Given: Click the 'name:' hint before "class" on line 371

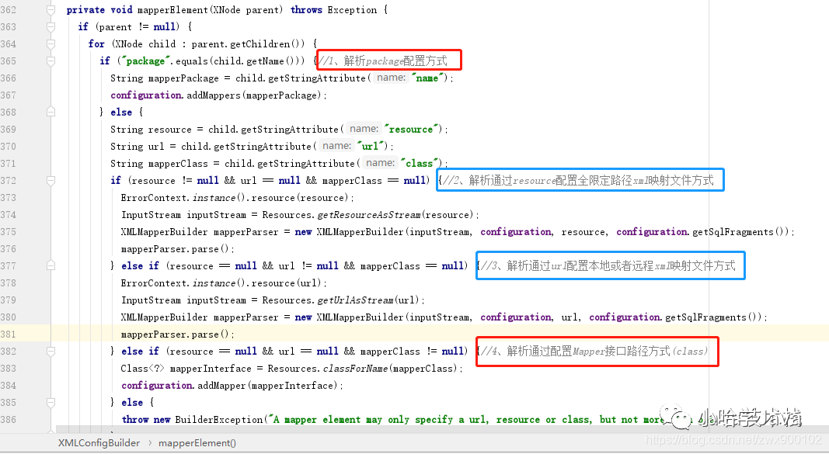Looking at the screenshot, I should 381,163.
